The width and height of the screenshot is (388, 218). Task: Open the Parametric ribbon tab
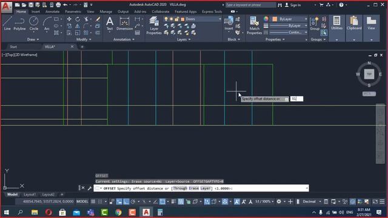click(73, 12)
